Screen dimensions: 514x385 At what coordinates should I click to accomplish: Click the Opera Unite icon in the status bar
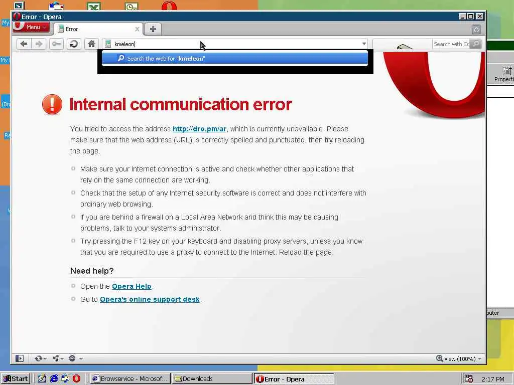click(x=55, y=358)
